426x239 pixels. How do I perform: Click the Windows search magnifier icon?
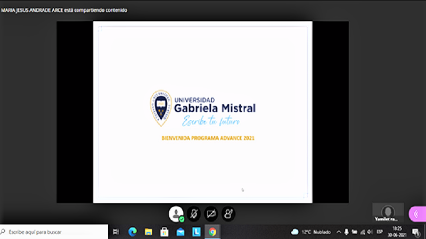(x=3, y=232)
